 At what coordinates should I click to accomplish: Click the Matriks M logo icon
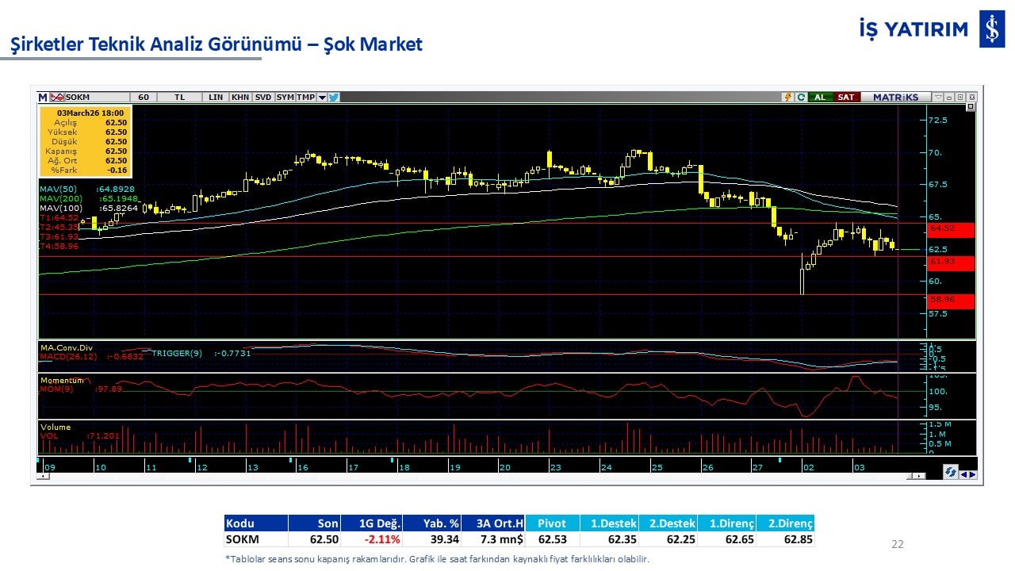click(43, 97)
